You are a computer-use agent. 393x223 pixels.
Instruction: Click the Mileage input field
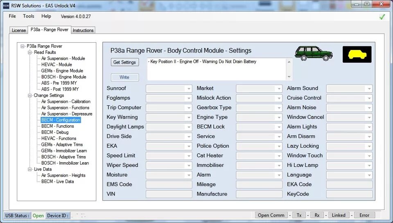(259, 184)
